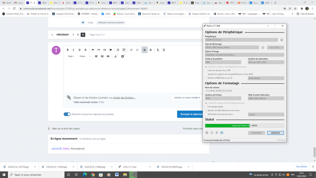This screenshot has height=178, width=316.
Task: Open the Rufus log icon
Action: (222, 133)
